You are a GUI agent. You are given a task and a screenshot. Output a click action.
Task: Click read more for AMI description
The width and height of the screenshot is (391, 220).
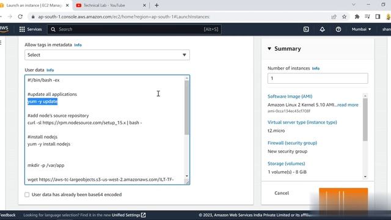tap(348, 105)
